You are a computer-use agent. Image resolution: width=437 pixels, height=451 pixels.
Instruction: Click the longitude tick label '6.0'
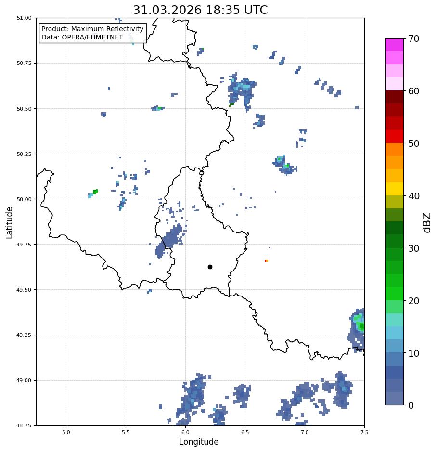[x=186, y=432]
